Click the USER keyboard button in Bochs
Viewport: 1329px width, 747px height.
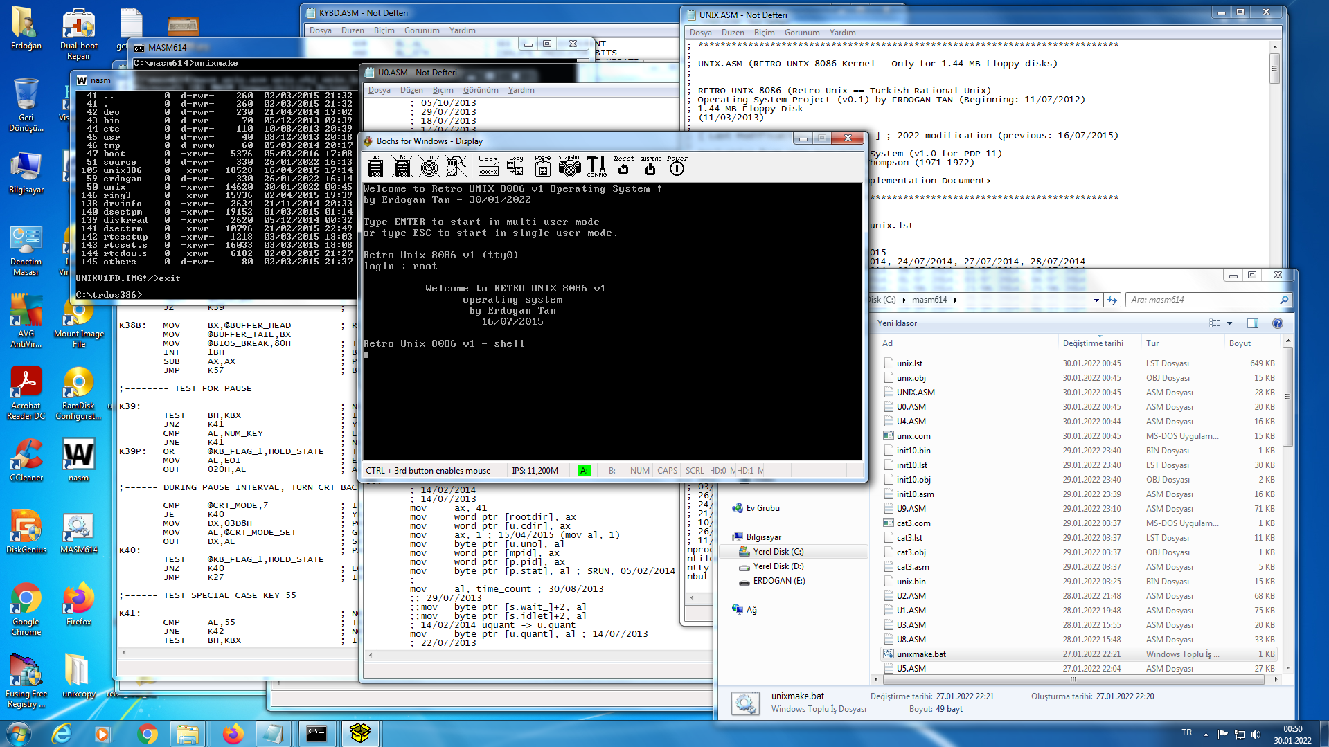[488, 165]
